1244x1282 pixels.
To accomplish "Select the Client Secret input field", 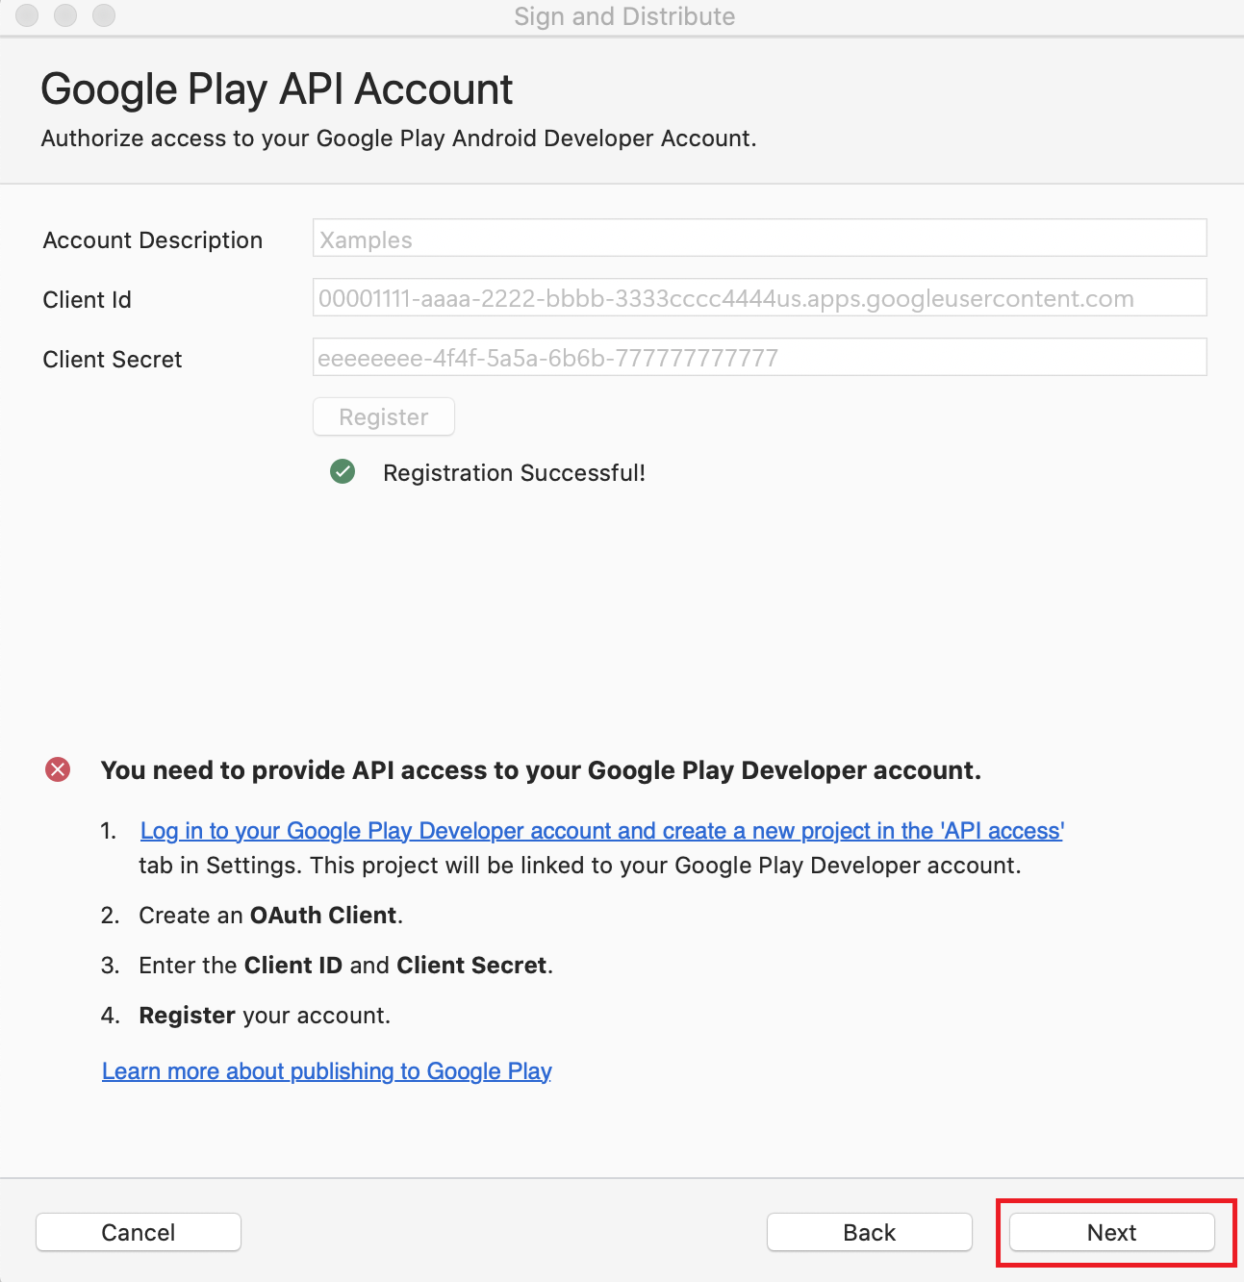I will [x=759, y=358].
